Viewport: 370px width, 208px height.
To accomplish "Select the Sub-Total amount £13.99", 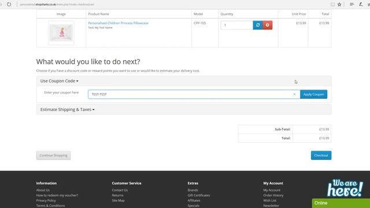I will [324, 129].
